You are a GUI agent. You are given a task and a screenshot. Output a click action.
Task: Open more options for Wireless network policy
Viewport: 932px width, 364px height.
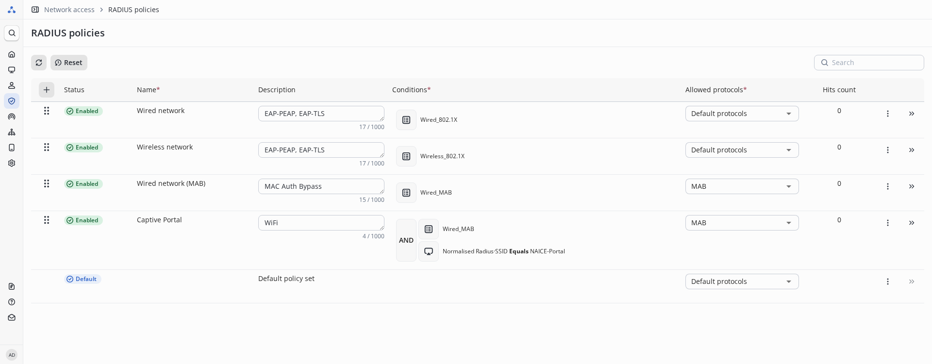coord(887,150)
